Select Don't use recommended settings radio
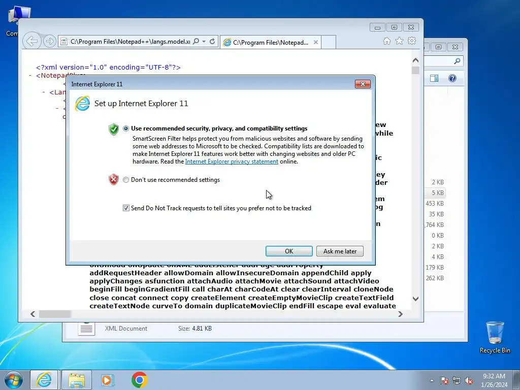 126,180
